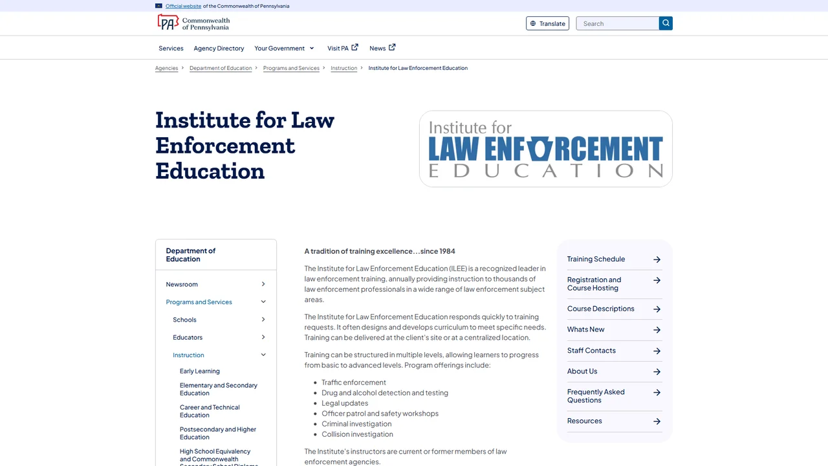Collapse the Programs and Services chevron

(x=263, y=302)
